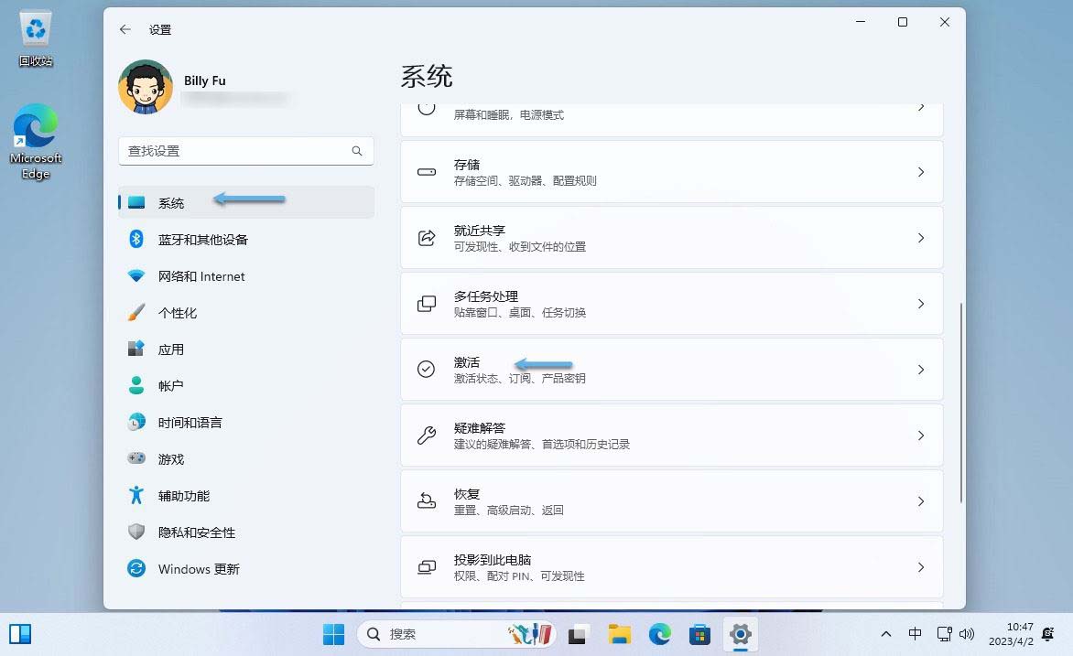Click the 游戏 gamepad icon
The image size is (1073, 656).
coord(136,459)
